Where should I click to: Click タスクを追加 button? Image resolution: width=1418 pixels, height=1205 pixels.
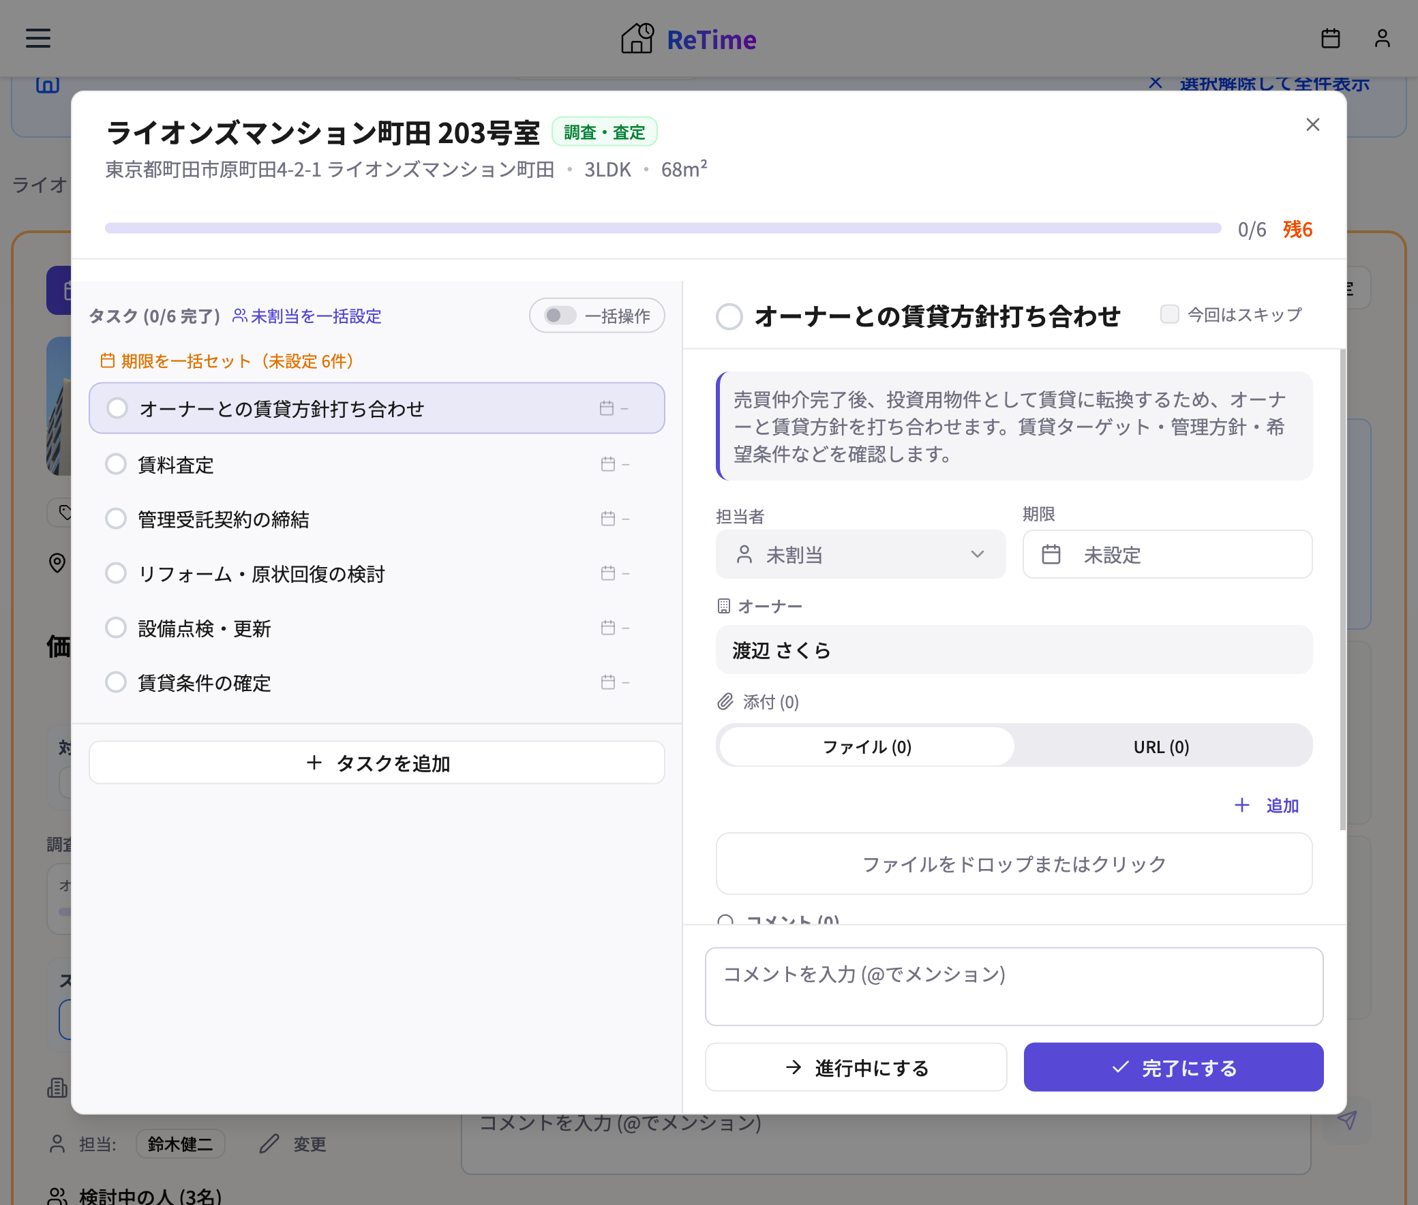point(376,763)
